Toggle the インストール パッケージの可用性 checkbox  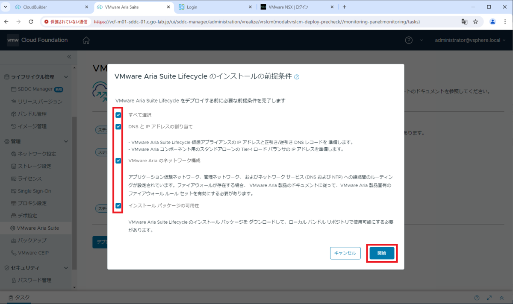118,205
